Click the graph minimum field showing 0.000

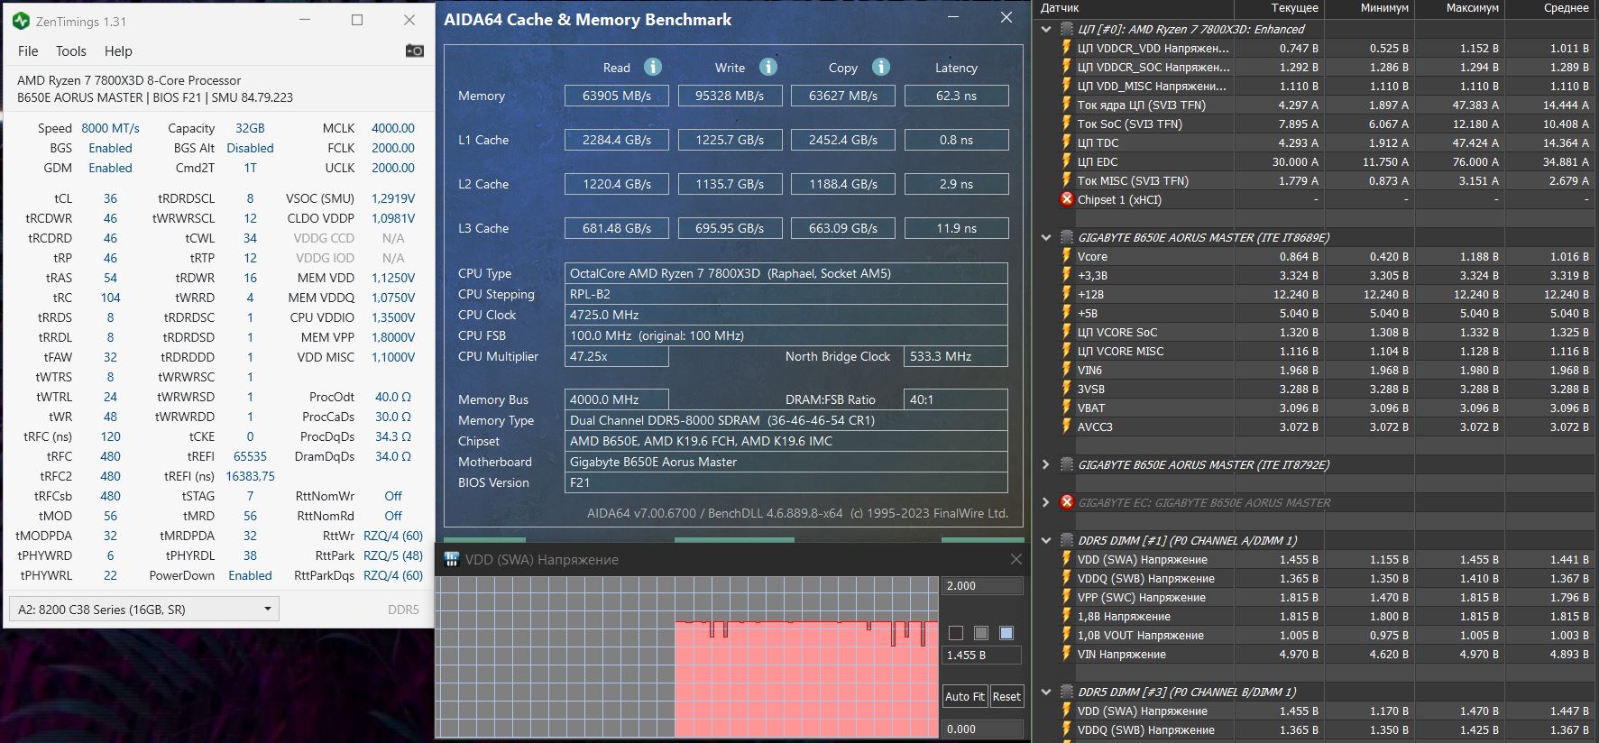tap(982, 729)
